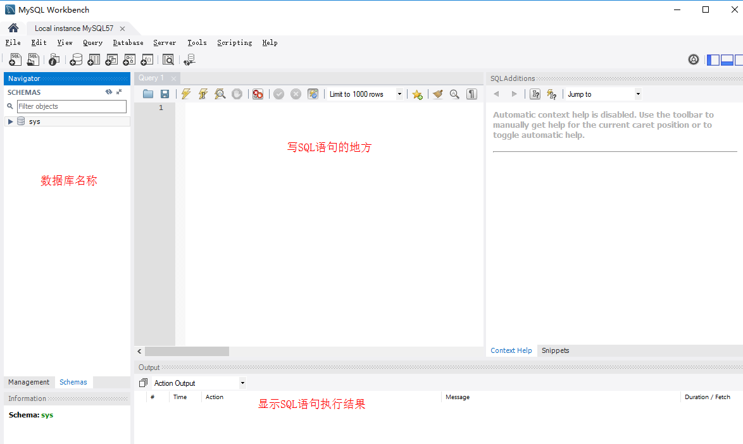Rollback the transaction cross icon
This screenshot has width=743, height=444.
[296, 94]
